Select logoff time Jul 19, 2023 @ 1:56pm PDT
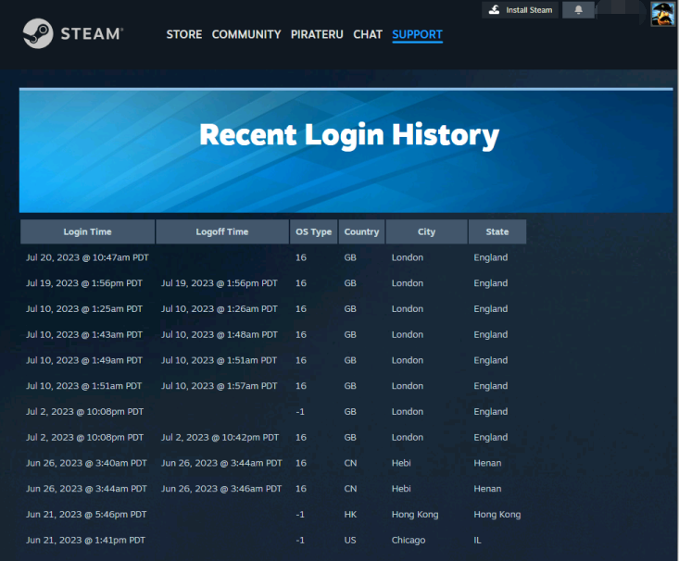679x561 pixels. click(220, 283)
